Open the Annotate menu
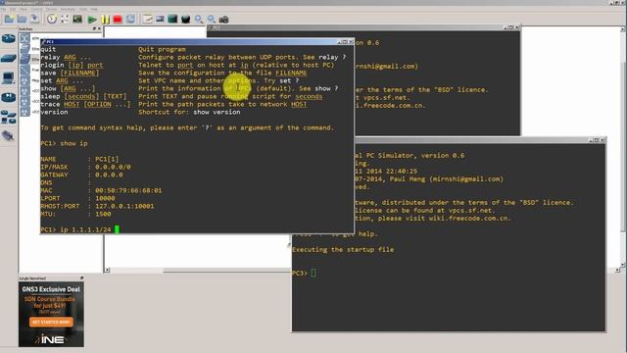The image size is (627, 353). (x=68, y=9)
